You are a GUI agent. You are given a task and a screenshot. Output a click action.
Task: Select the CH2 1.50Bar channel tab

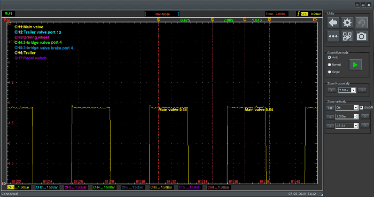(47, 187)
